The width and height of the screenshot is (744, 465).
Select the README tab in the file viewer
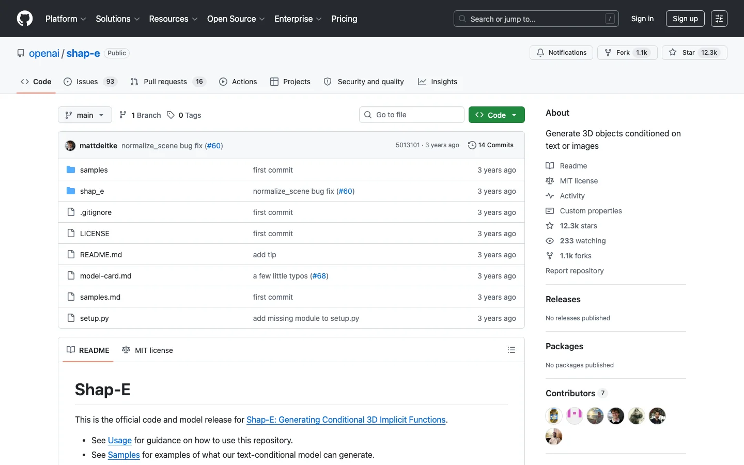click(88, 350)
